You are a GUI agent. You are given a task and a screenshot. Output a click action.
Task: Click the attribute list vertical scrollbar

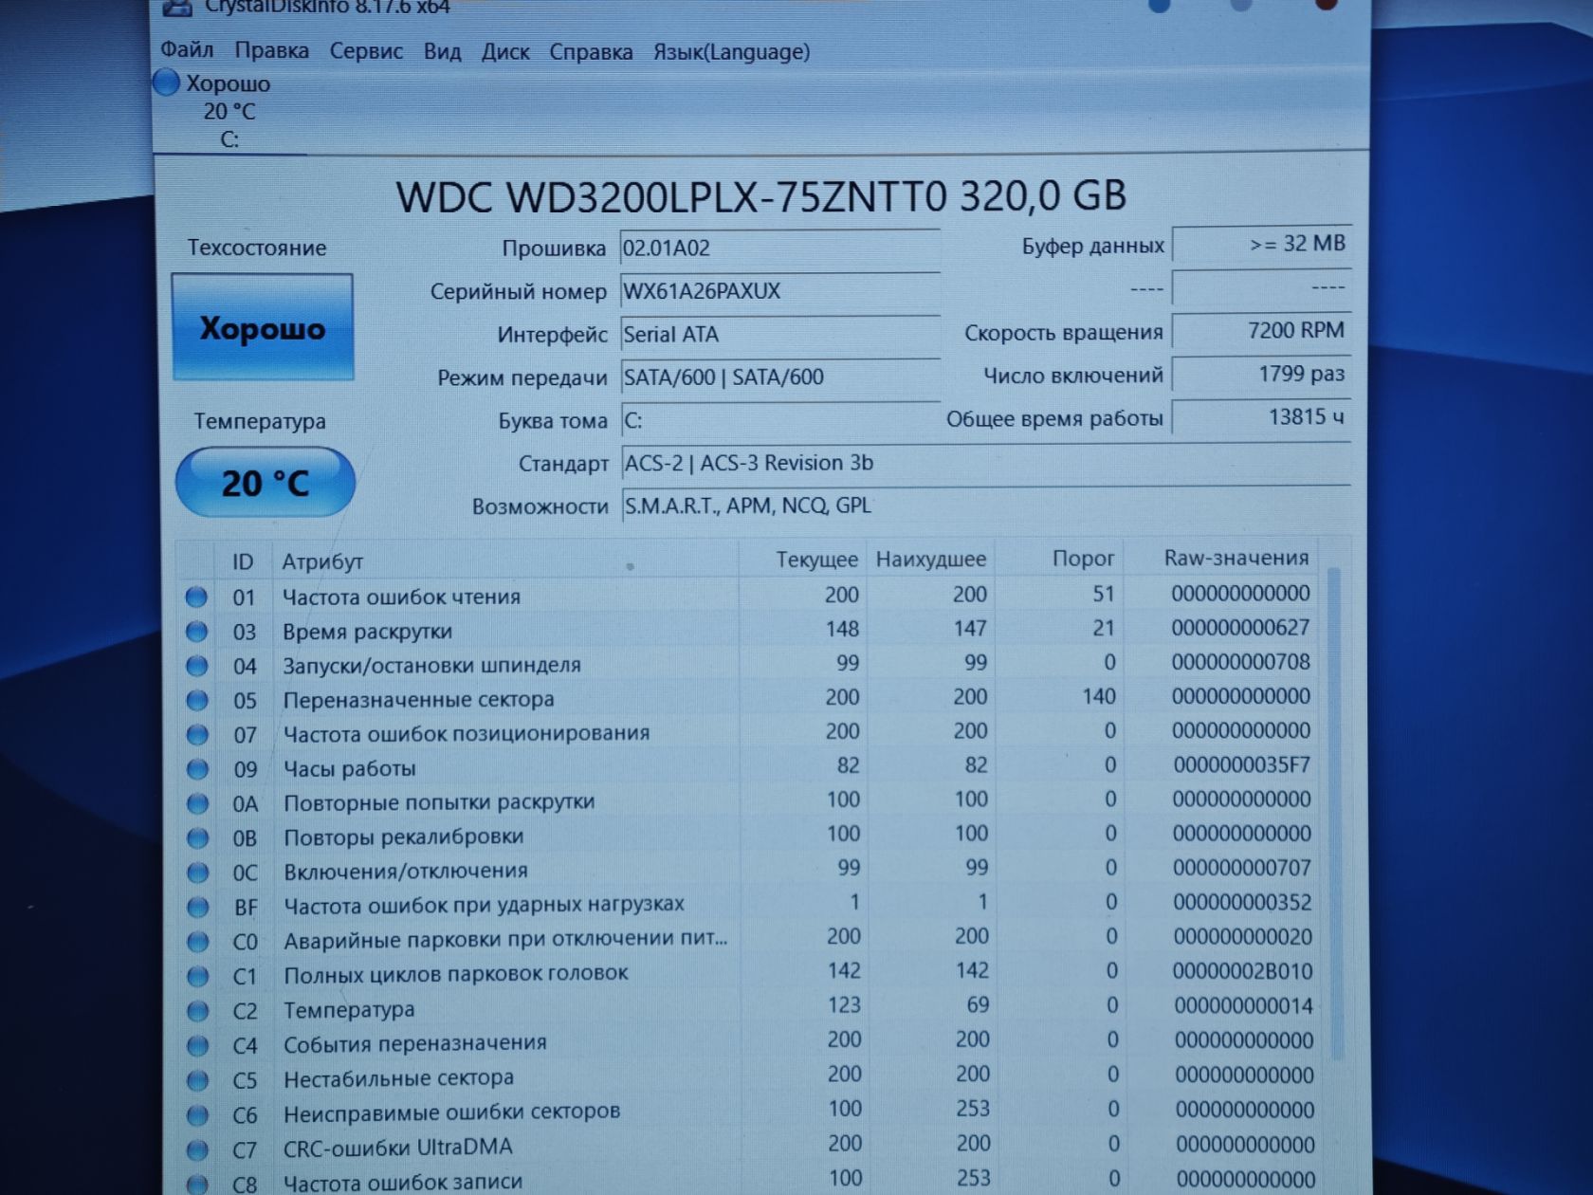click(1335, 813)
